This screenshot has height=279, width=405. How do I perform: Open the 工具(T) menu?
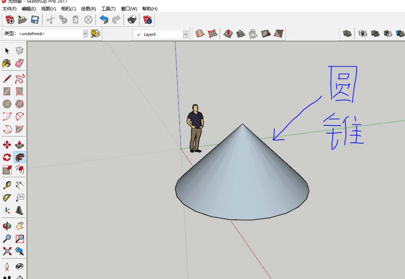(x=109, y=9)
